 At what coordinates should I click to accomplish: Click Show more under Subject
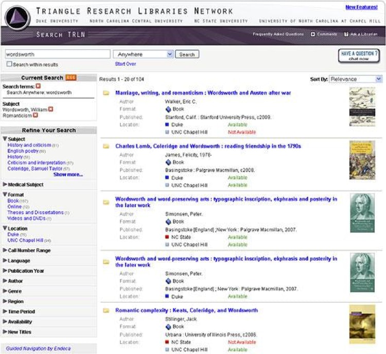click(68, 175)
